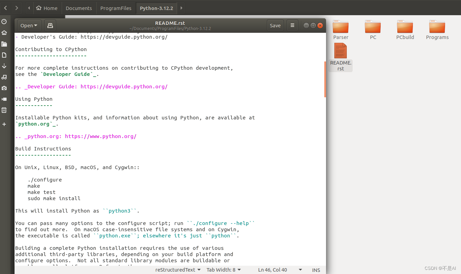Click the '.. _python.org:' URL line

(x=76, y=136)
